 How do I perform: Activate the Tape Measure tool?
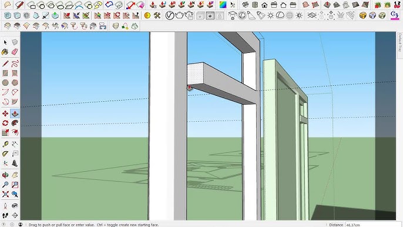click(x=5, y=145)
